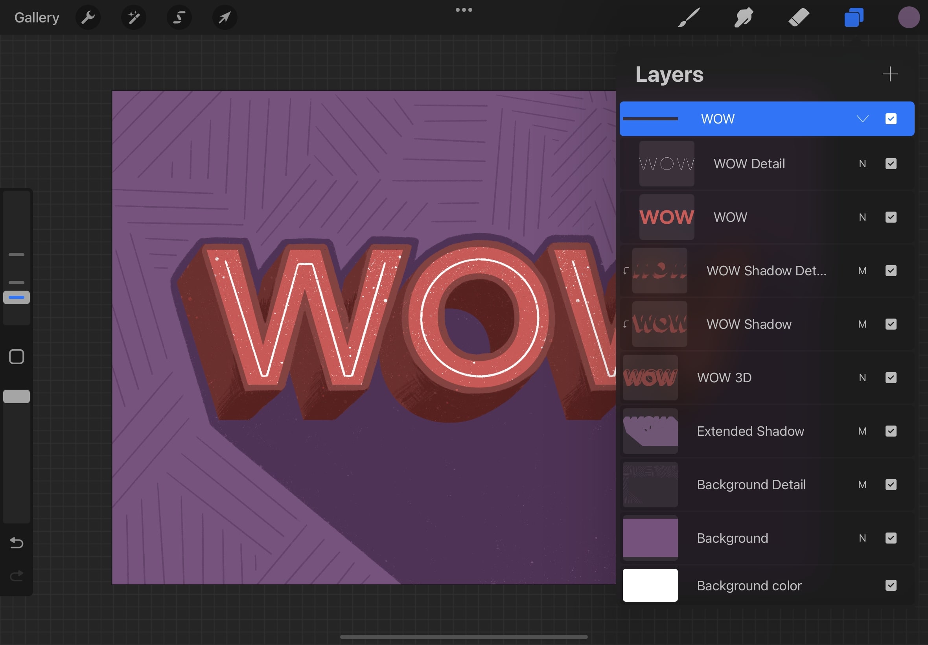Add a new layer with the plus button
The width and height of the screenshot is (928, 645).
[890, 74]
